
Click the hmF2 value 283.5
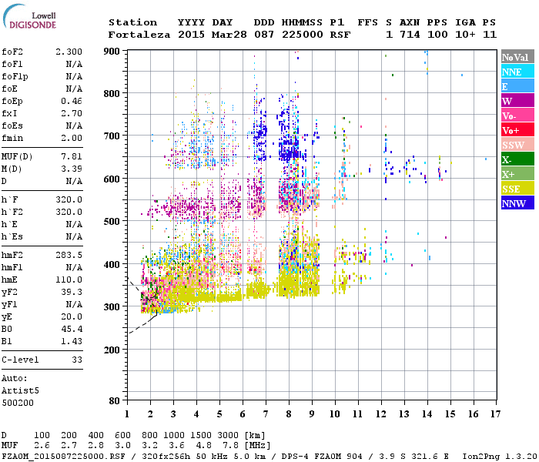(69, 255)
